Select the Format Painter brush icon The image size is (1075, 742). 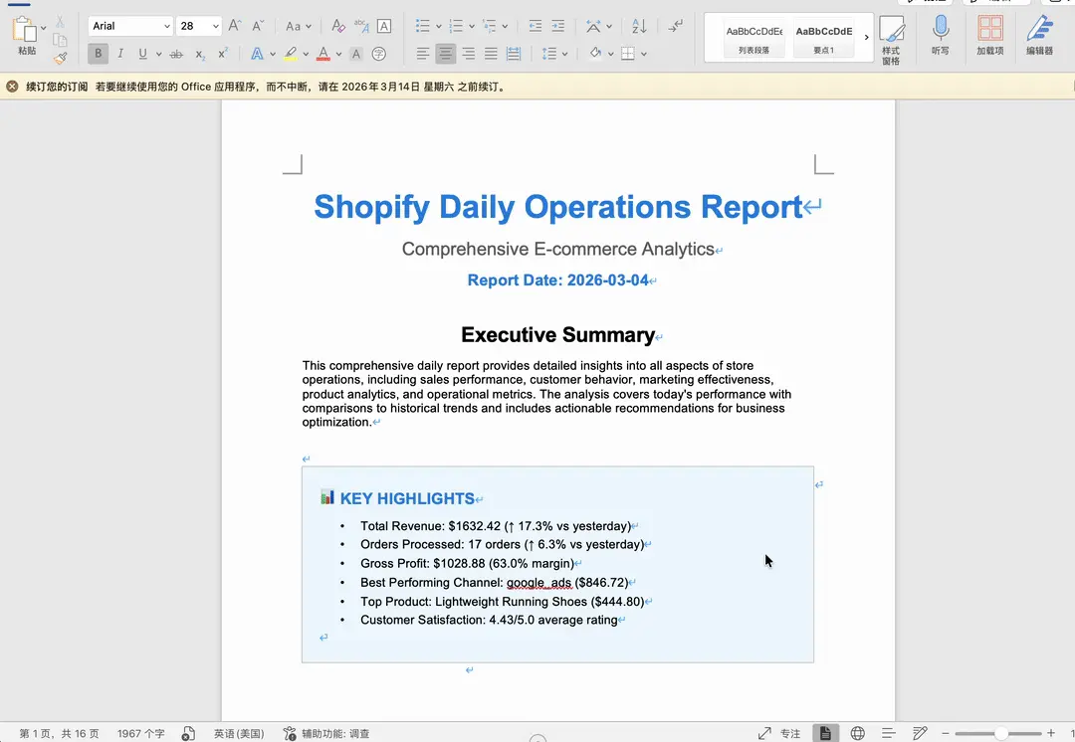point(61,59)
